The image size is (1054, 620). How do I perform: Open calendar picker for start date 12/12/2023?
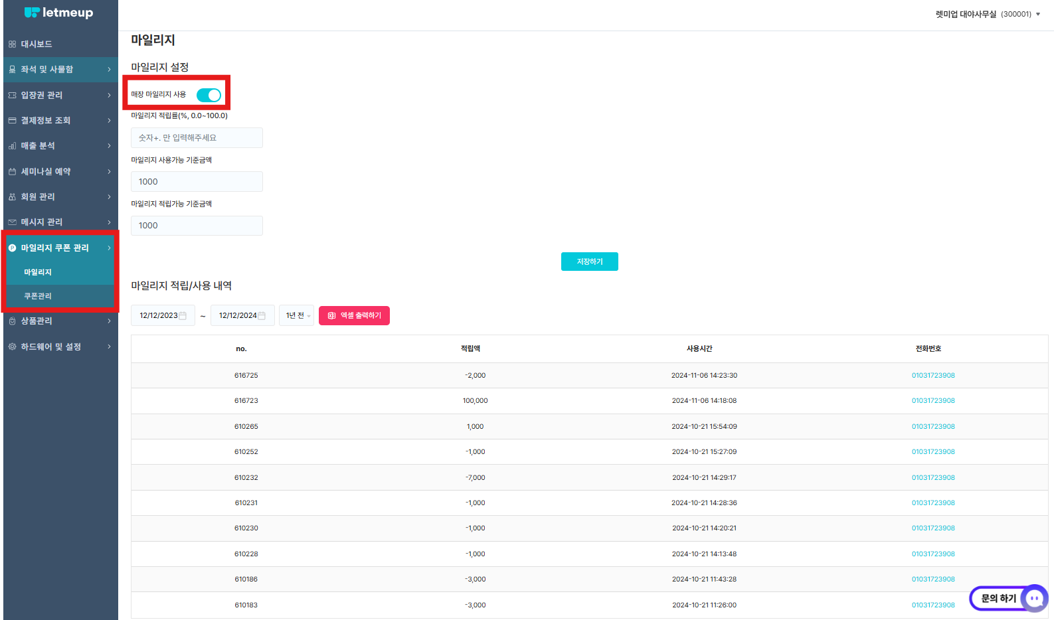tap(183, 316)
